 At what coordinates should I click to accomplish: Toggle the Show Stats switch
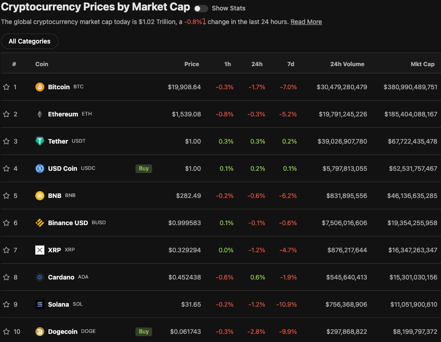(201, 9)
